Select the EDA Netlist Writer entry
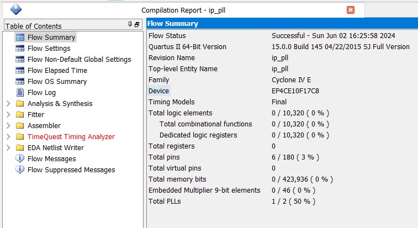 (x=55, y=148)
